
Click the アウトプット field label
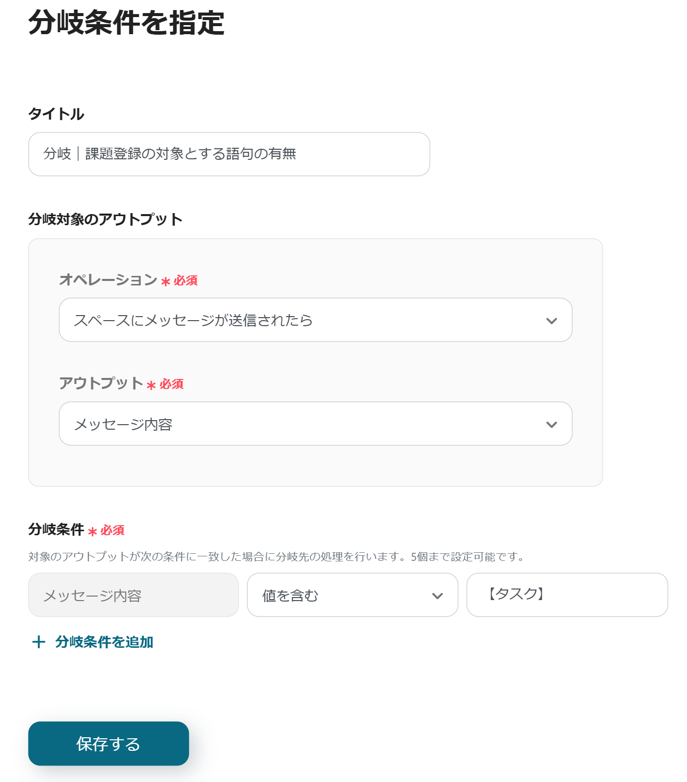pyautogui.click(x=102, y=383)
